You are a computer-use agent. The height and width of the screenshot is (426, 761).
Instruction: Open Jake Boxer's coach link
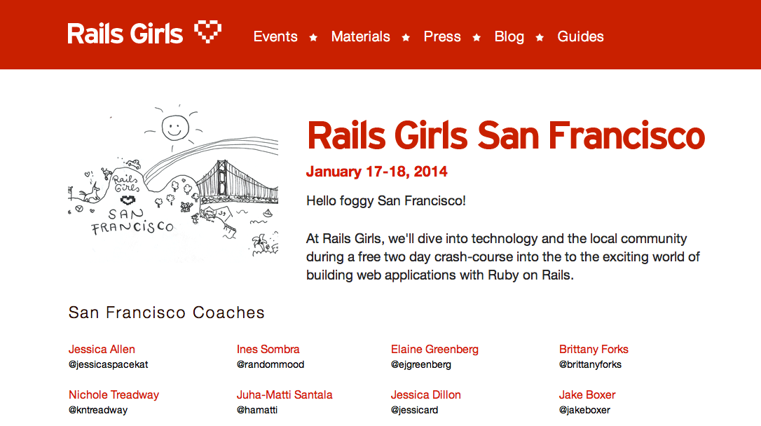587,394
